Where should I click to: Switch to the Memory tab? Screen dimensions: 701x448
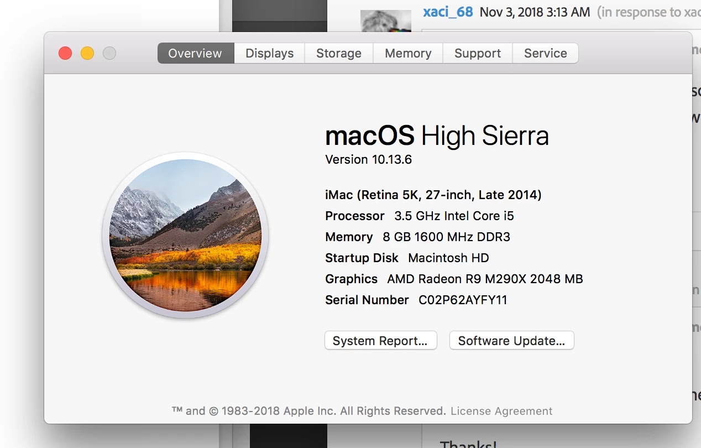408,53
